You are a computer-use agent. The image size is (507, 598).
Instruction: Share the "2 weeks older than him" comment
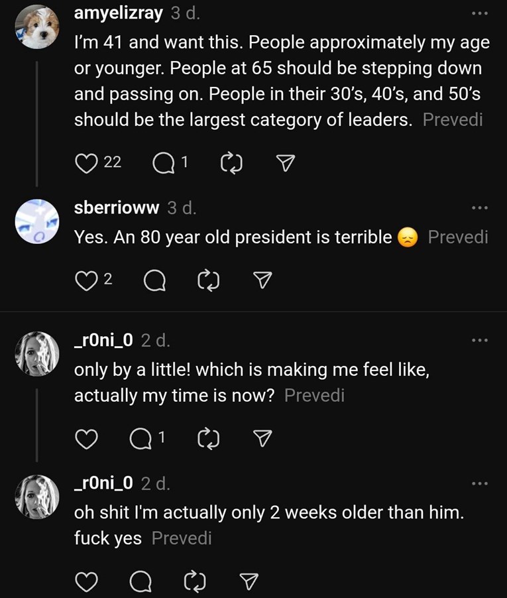tap(248, 582)
